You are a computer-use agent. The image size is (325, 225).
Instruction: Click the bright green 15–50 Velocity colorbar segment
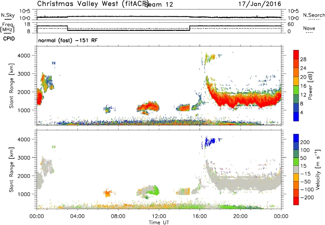[x=296, y=162]
